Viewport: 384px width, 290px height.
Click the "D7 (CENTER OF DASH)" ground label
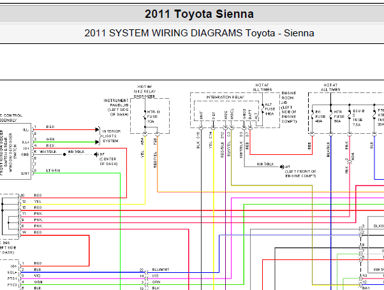[x=108, y=159]
